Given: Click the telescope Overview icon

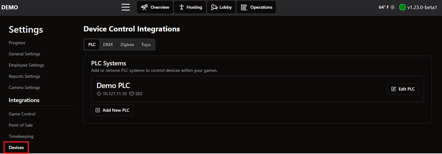Looking at the screenshot, I should point(144,7).
